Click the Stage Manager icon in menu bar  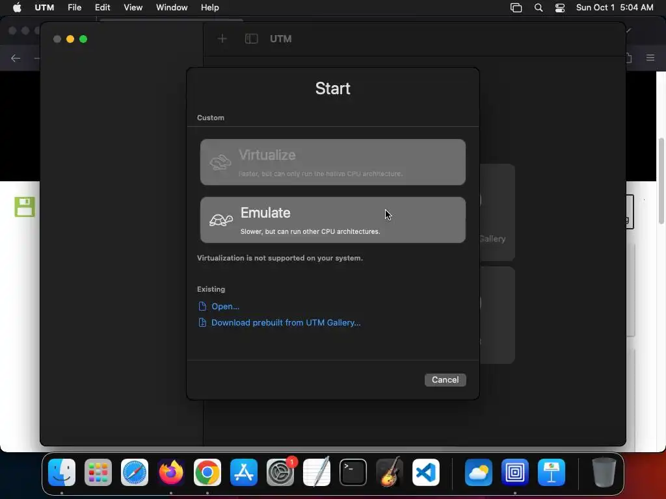(516, 8)
